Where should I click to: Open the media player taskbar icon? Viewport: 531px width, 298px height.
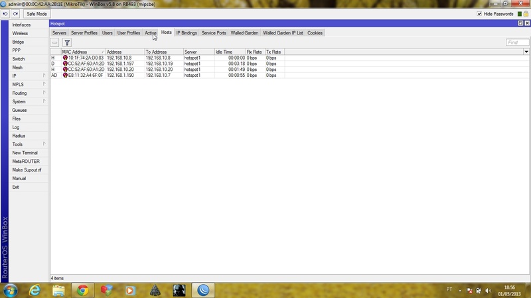pos(130,290)
